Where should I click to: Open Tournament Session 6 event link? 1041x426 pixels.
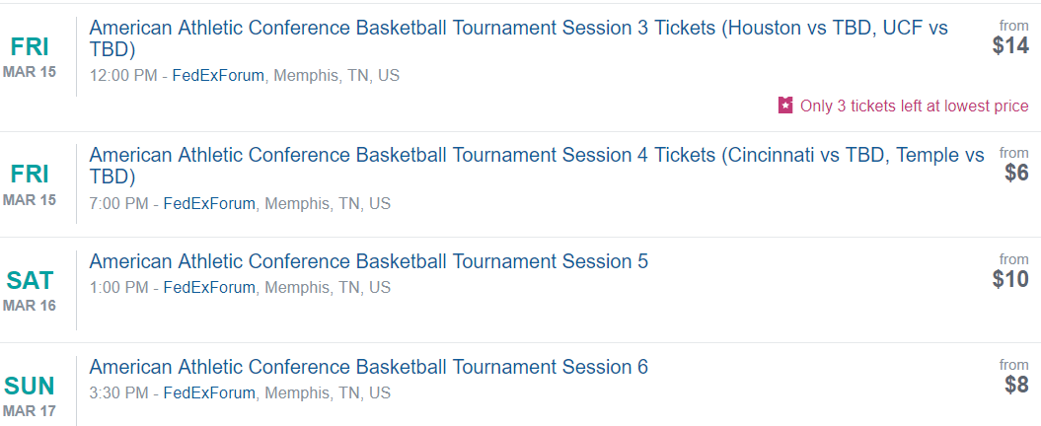[x=368, y=367]
